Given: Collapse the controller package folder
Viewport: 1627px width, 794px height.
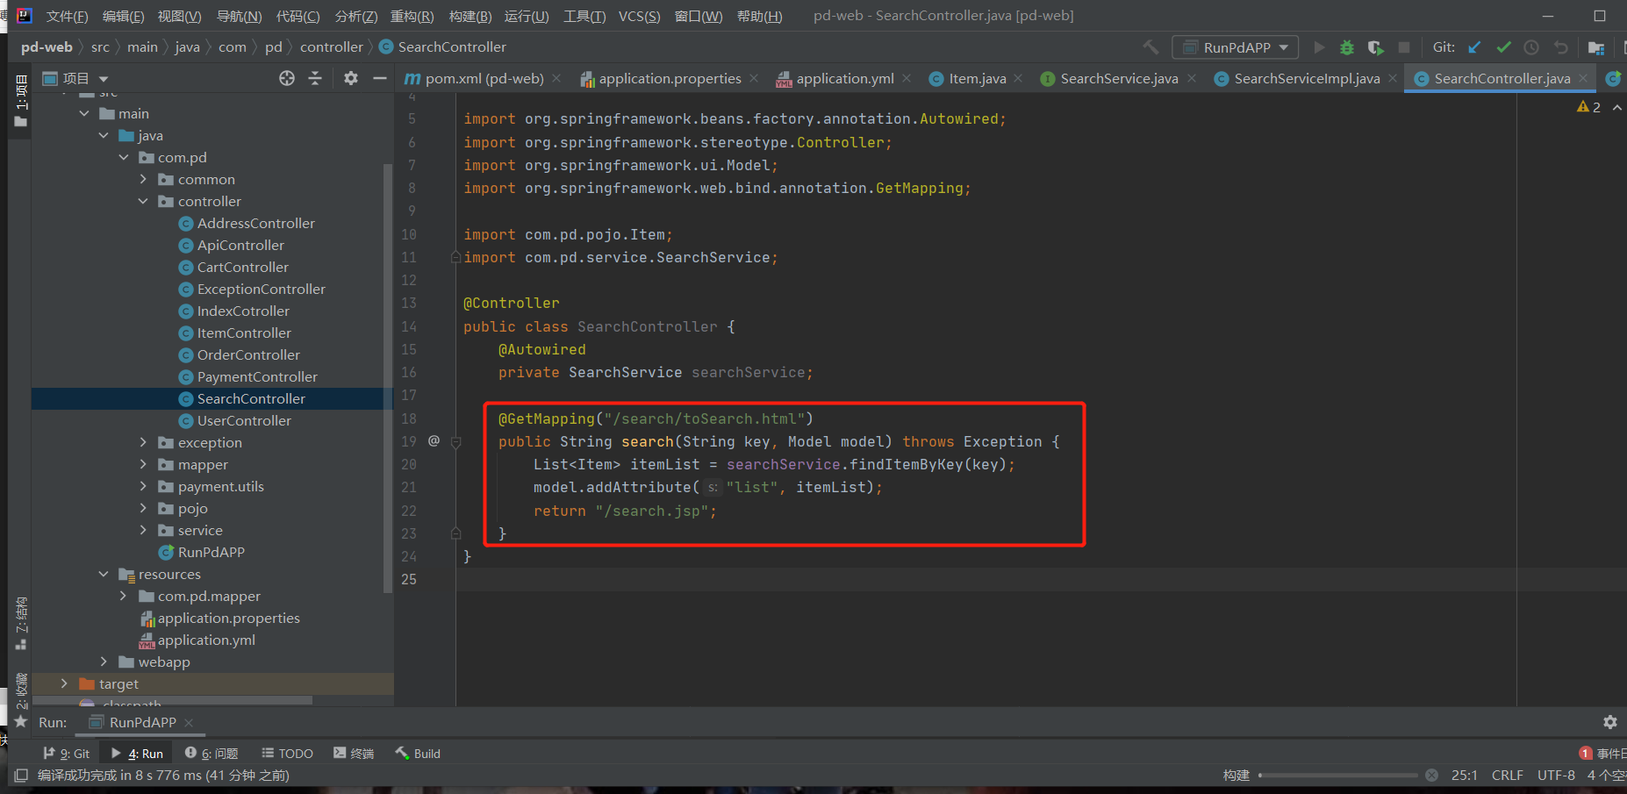Looking at the screenshot, I should (x=143, y=201).
